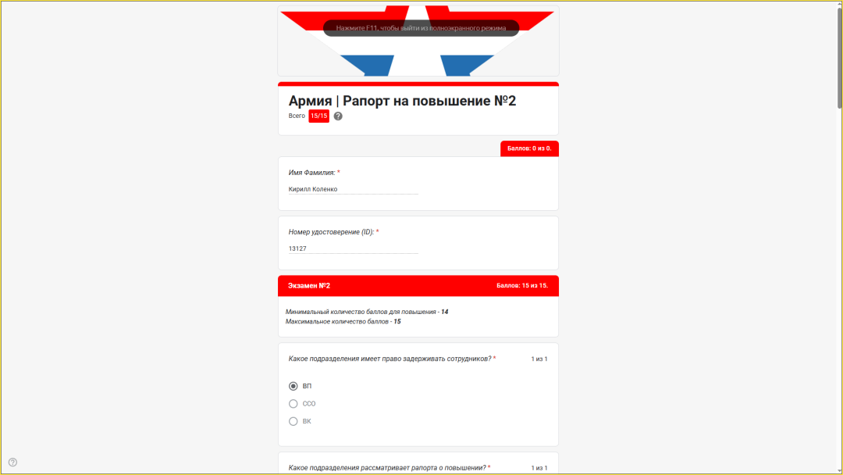Image resolution: width=843 pixels, height=475 pixels.
Task: Click the scrollbar down arrow
Action: [839, 471]
